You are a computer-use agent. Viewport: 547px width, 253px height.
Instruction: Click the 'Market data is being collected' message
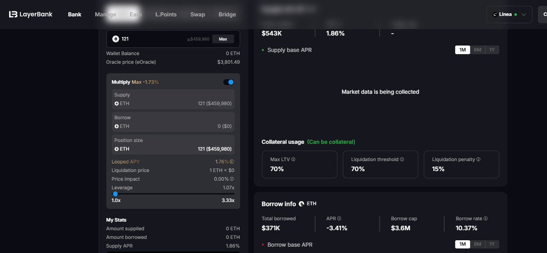point(380,92)
